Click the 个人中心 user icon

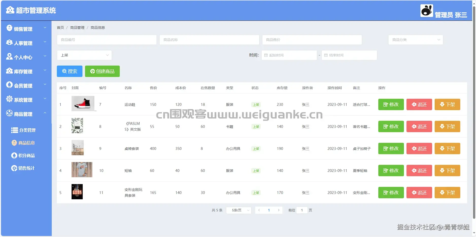[x=9, y=56]
